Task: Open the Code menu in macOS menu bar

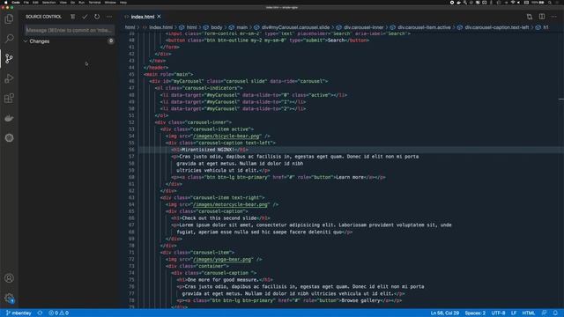Action: coord(16,2)
